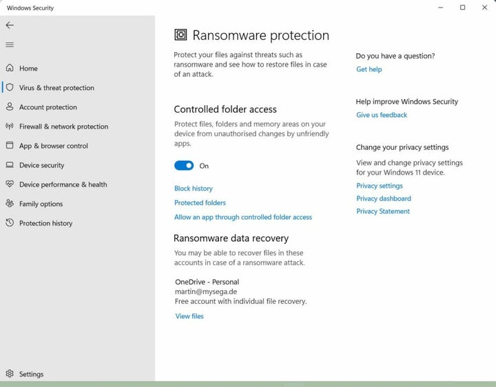
Task: Click the back arrow icon
Action: (10, 25)
